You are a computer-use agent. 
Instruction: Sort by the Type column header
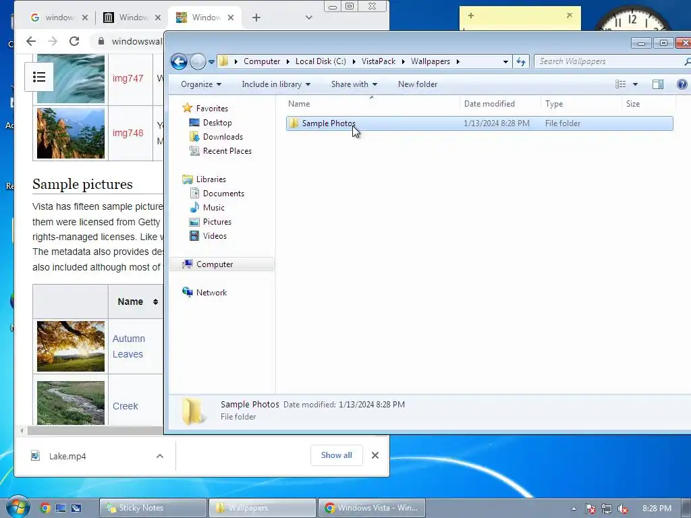[581, 104]
